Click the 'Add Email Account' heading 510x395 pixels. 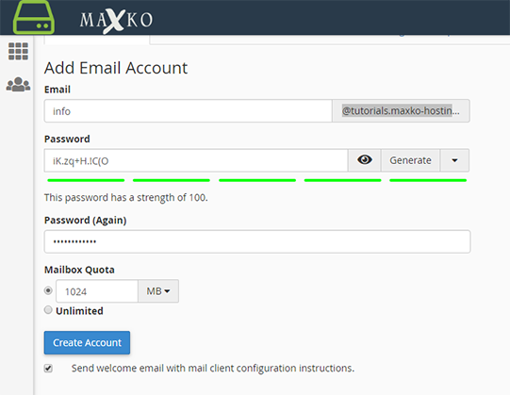click(116, 68)
